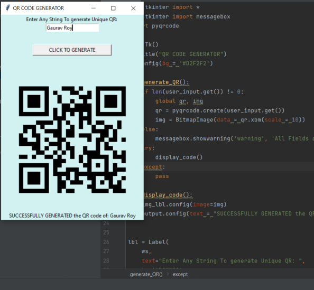Click line number 26 in the gutter
The image size is (314, 290).
[x=106, y=242]
